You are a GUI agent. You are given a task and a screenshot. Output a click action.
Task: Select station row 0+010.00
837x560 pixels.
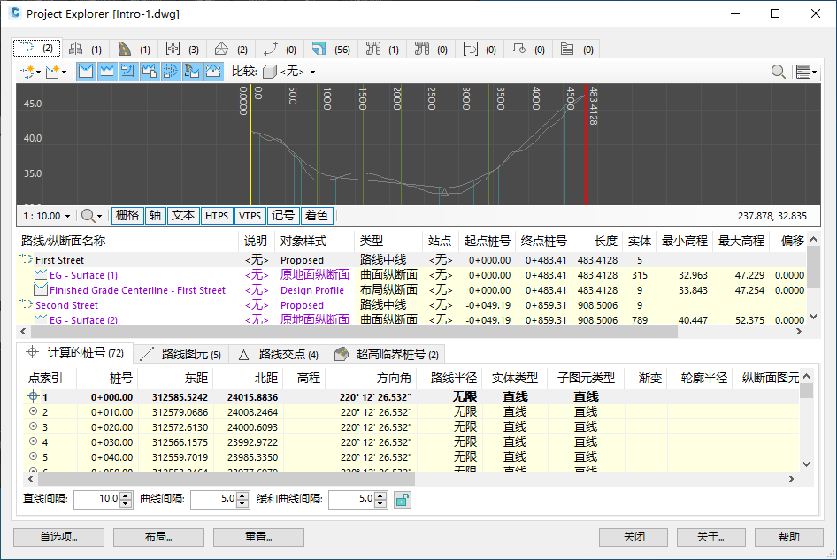[x=411, y=412]
